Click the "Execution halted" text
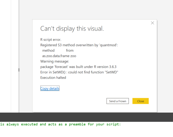The image size is (173, 137). tap(53, 78)
